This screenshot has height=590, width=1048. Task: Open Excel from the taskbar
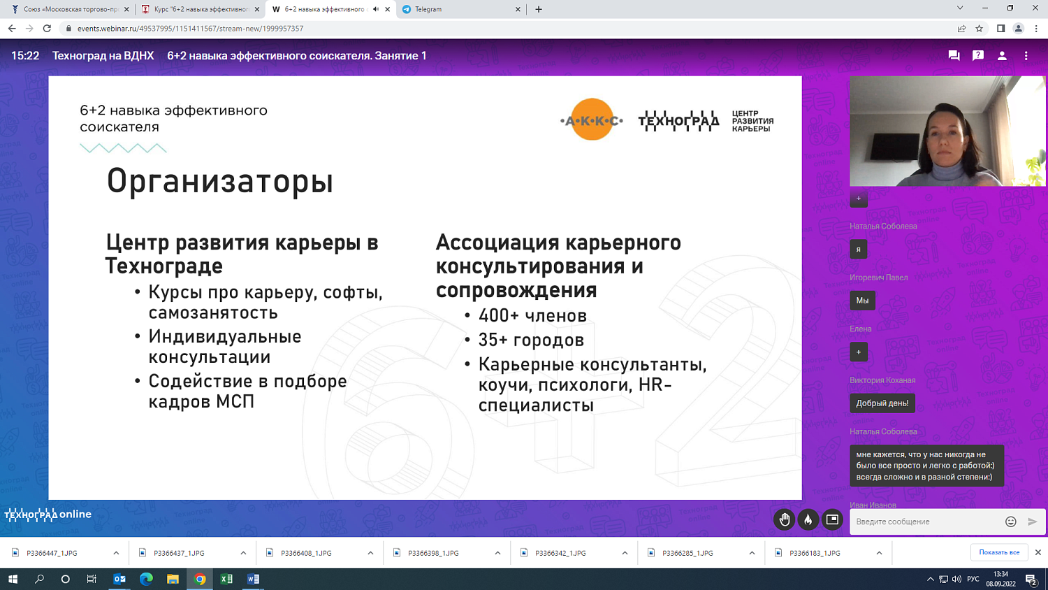pyautogui.click(x=226, y=579)
